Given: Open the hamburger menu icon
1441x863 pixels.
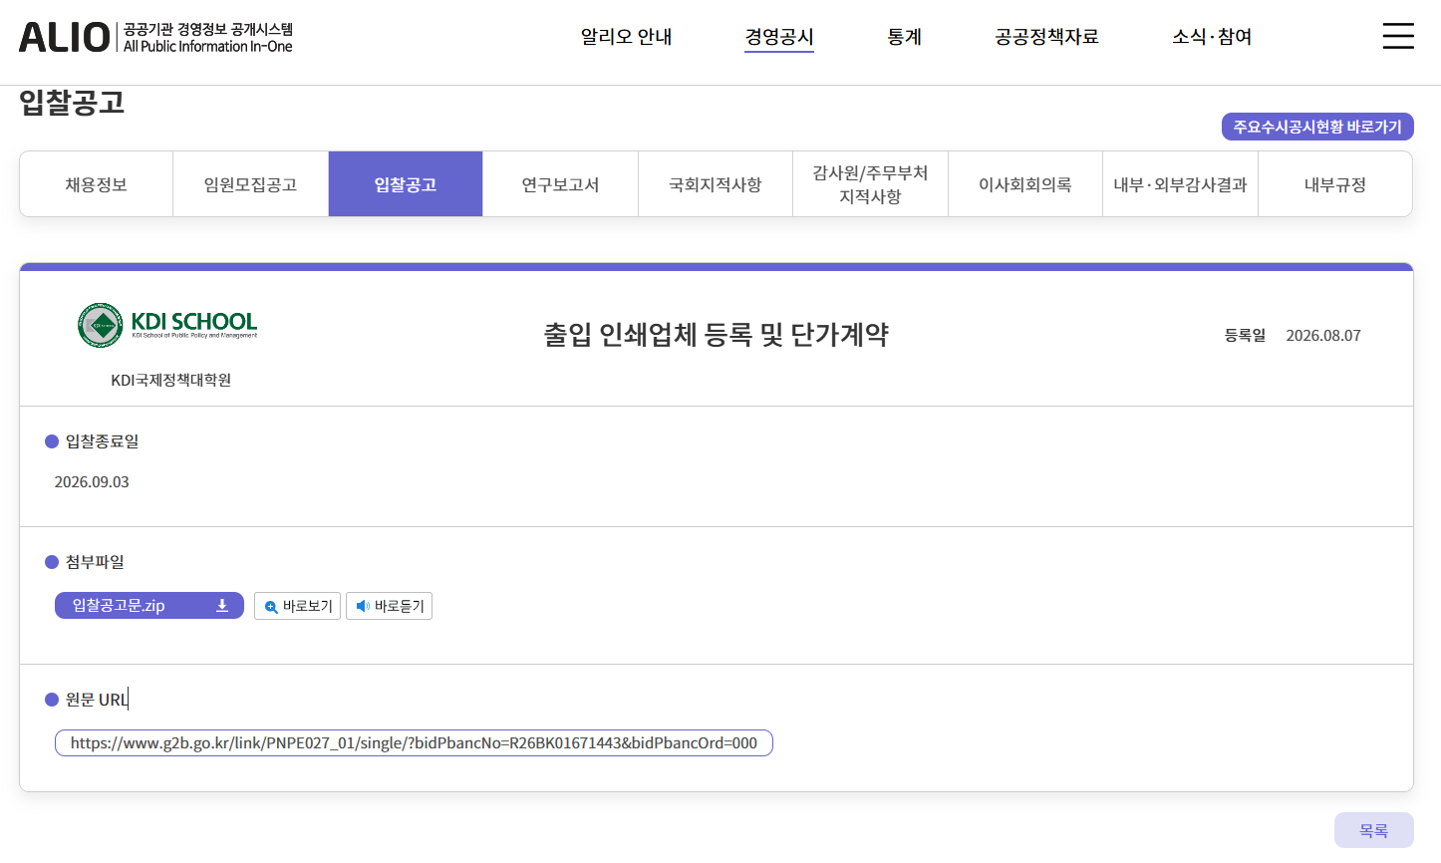Looking at the screenshot, I should [1398, 36].
